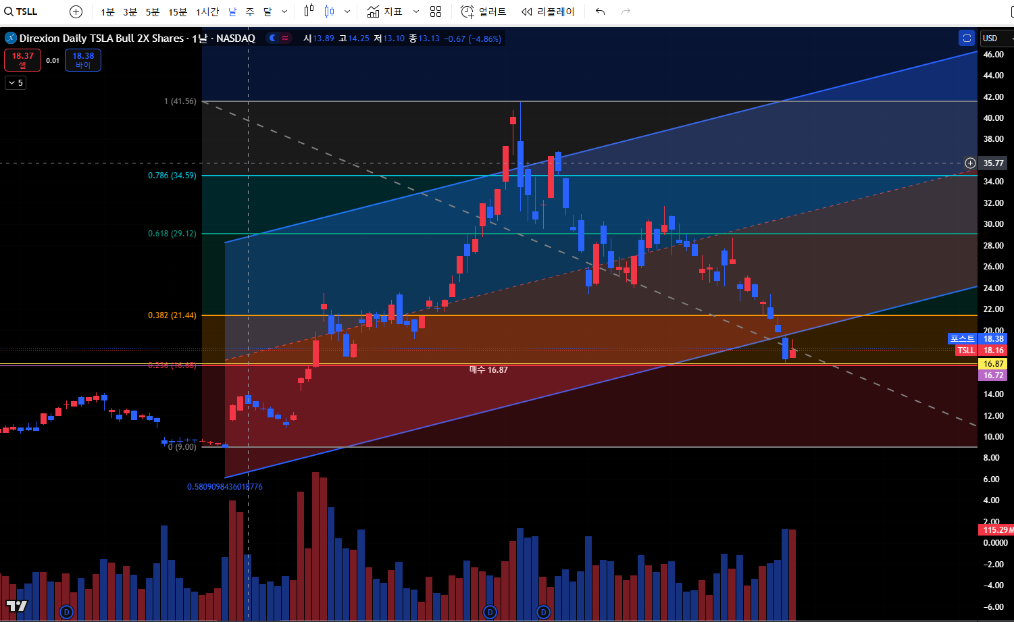This screenshot has width=1014, height=622.
Task: Click the high value 고14.25
Action: click(x=354, y=38)
